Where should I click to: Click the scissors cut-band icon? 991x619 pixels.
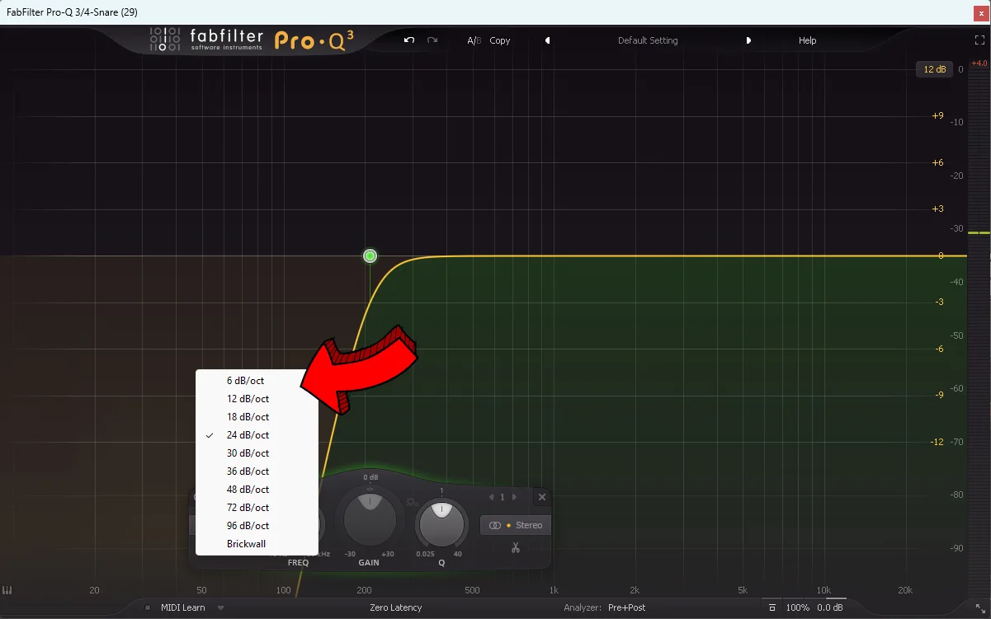[x=515, y=546]
